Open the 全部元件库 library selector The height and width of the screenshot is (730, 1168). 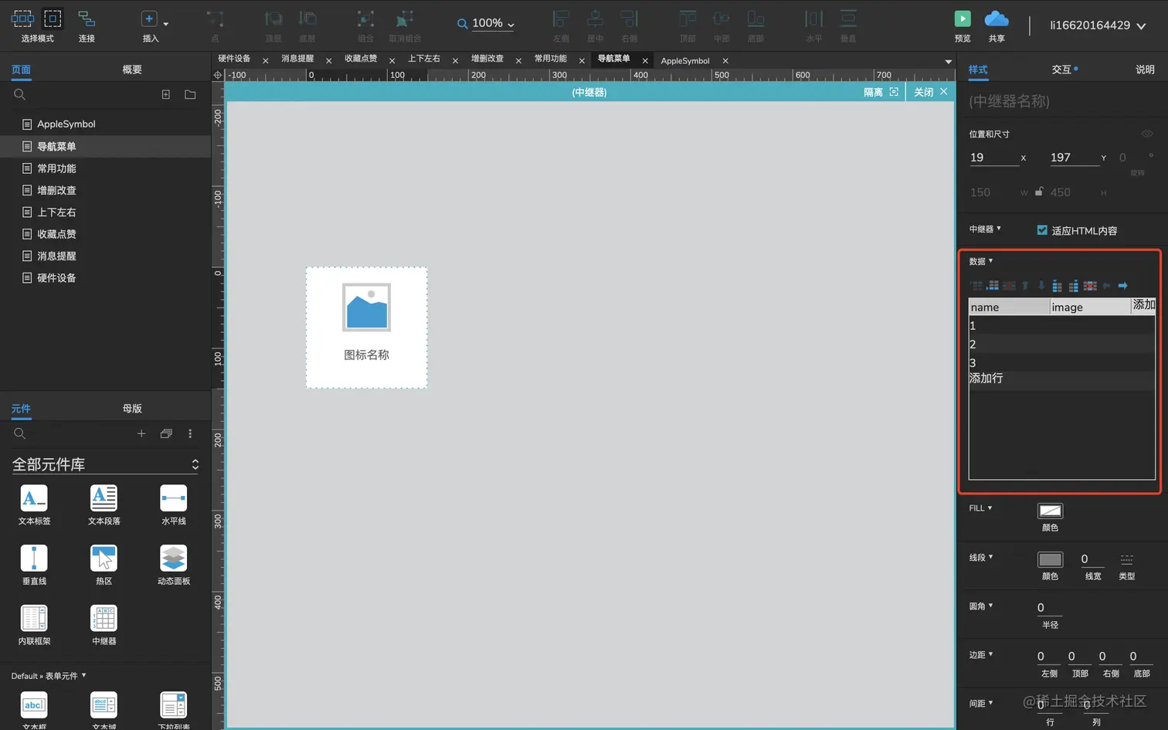105,464
